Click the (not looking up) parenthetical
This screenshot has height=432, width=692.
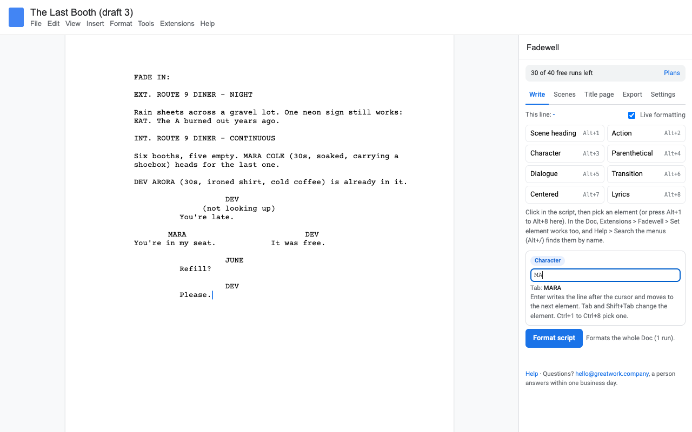tap(239, 208)
